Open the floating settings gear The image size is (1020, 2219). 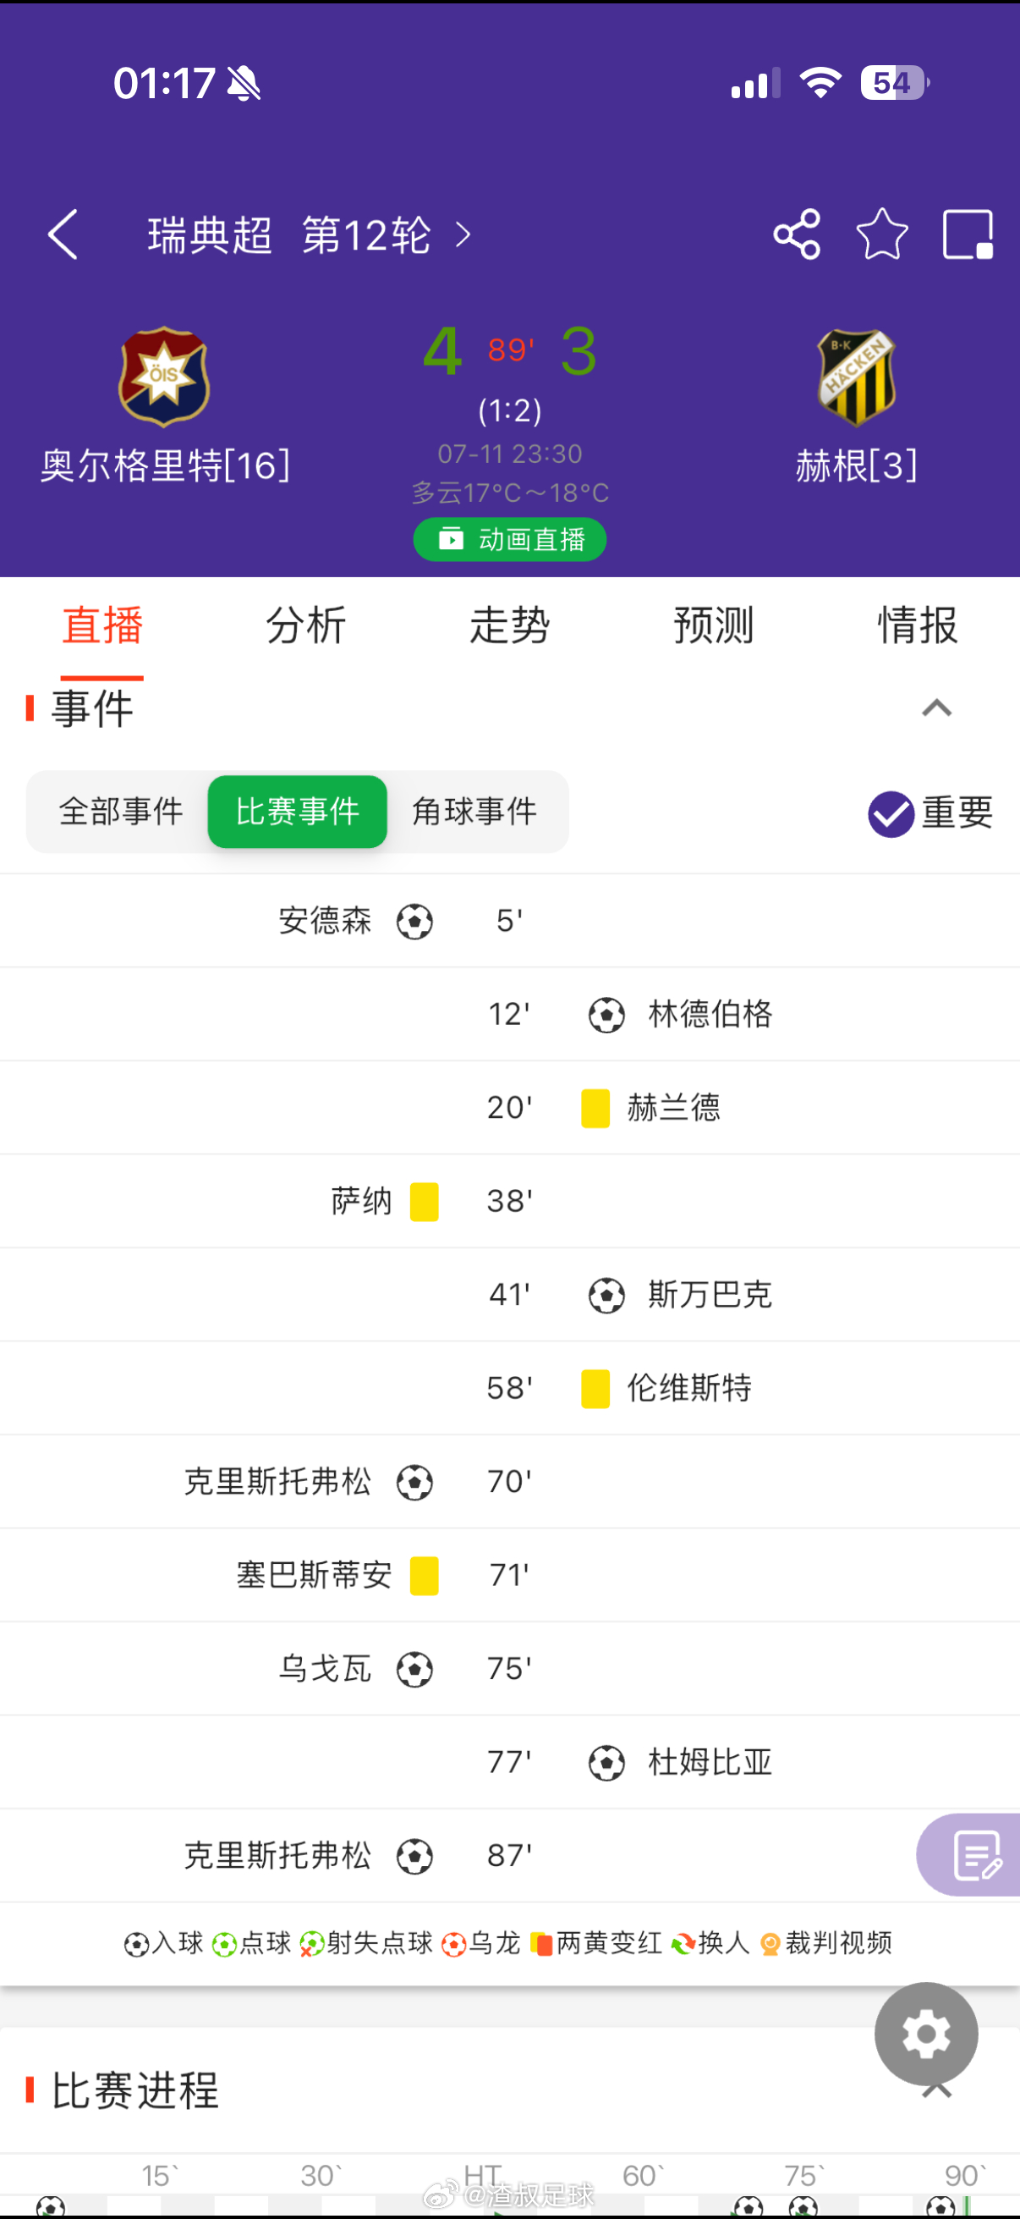(926, 2035)
